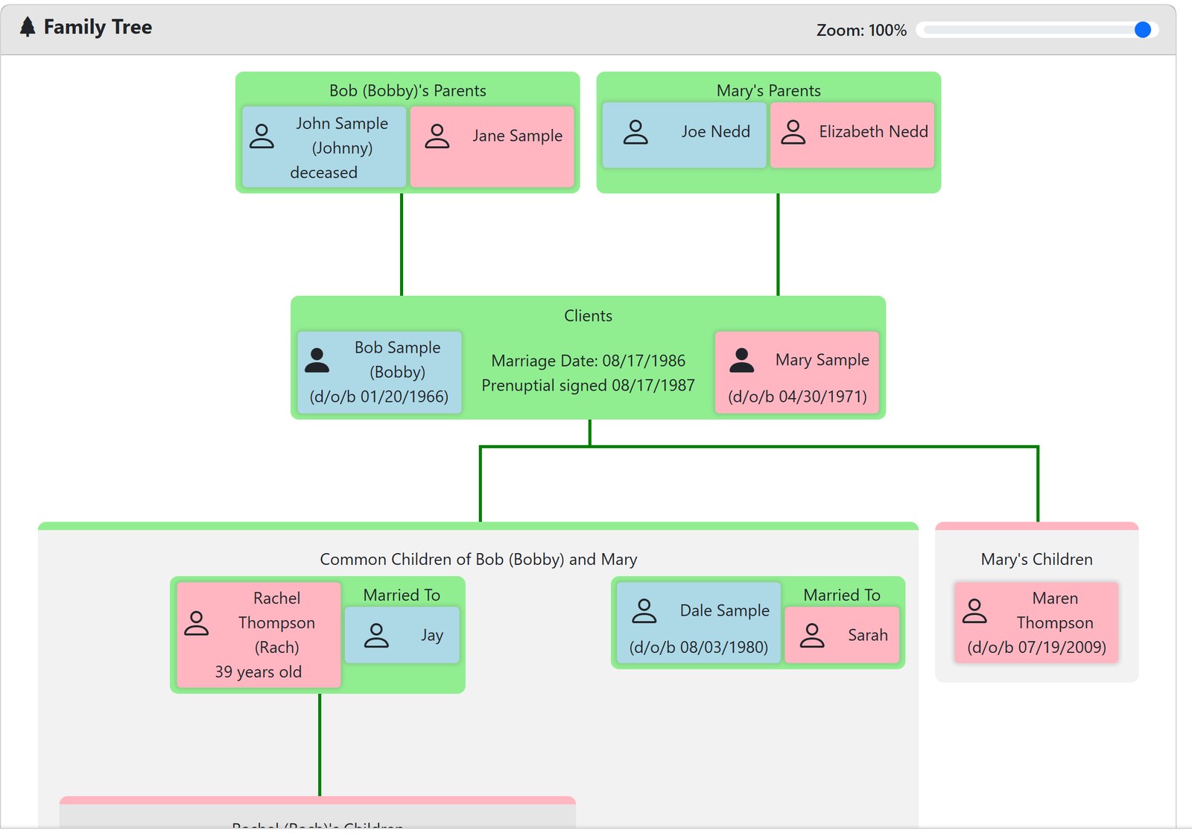The image size is (1192, 834).
Task: Click the Mary's Children section heading
Action: point(1037,560)
